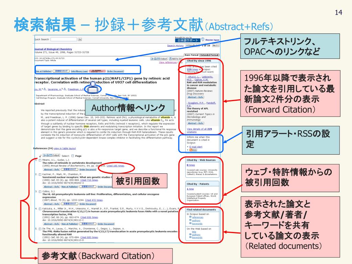Find related web documents by authors
Image resolution: width=352 pixels, height=264 pixels.
click(196, 234)
